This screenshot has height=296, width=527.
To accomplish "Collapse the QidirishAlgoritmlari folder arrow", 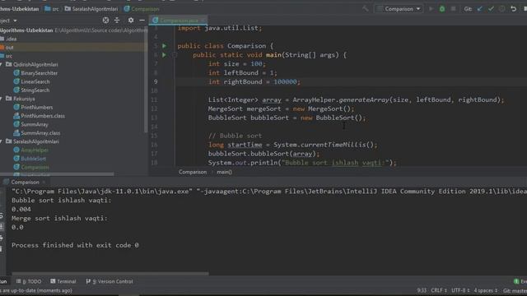I will [2, 64].
